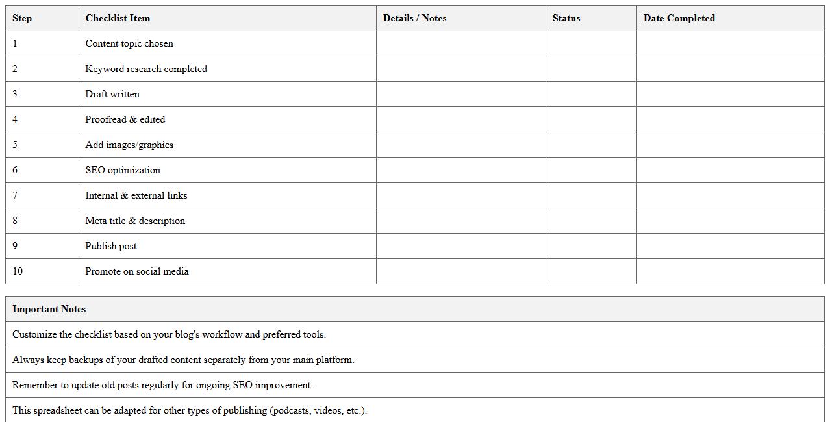
Task: Select the 'Proofread & edited' cell
Action: coord(125,119)
